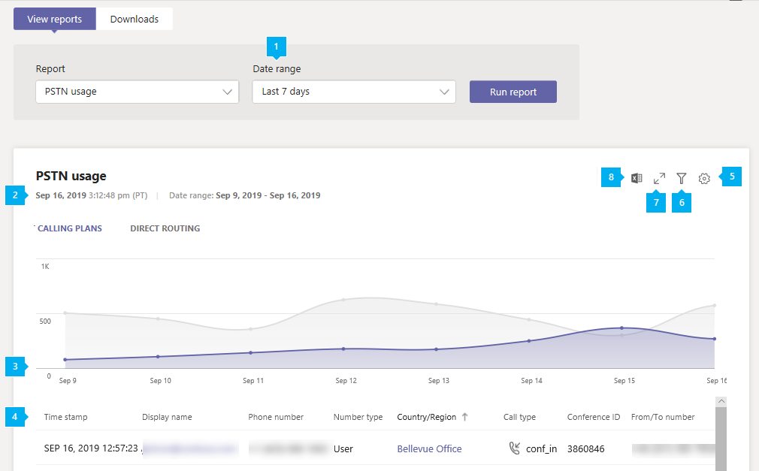
Task: Select the Calling Plans tab
Action: tap(70, 228)
